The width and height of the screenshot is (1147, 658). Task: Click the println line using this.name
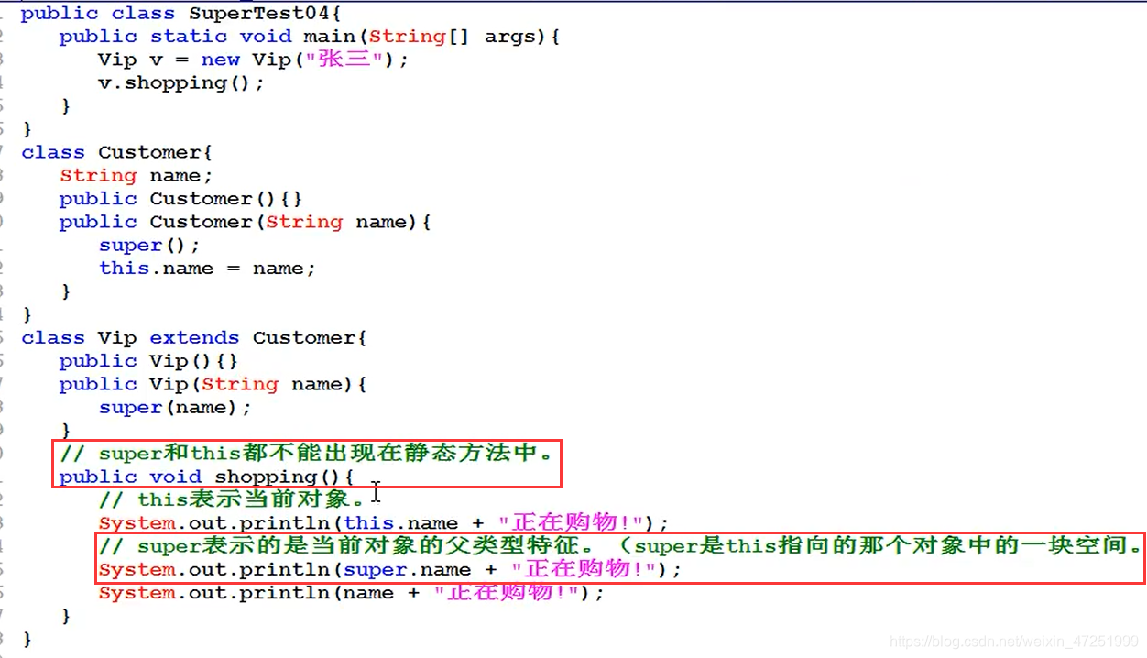384,523
